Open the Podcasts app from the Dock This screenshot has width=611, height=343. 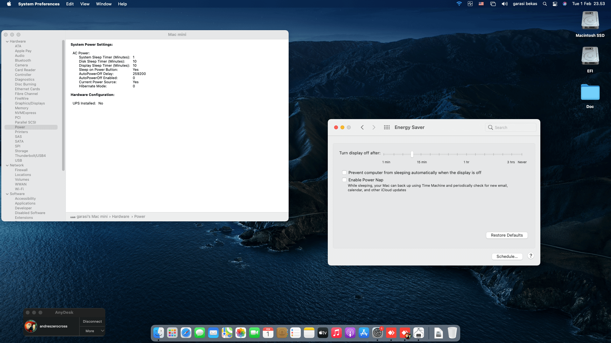tap(350, 333)
